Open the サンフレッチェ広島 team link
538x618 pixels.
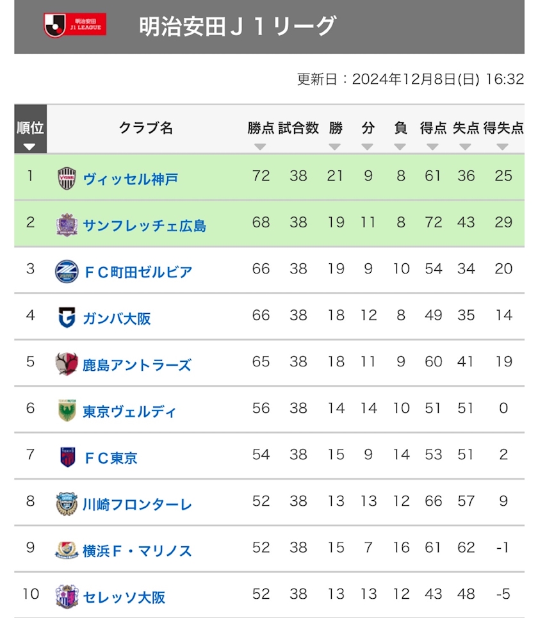[x=144, y=225]
